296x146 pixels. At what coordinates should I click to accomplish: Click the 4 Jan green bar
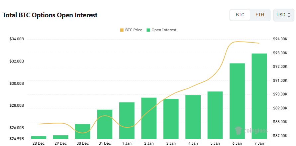tap(193, 117)
